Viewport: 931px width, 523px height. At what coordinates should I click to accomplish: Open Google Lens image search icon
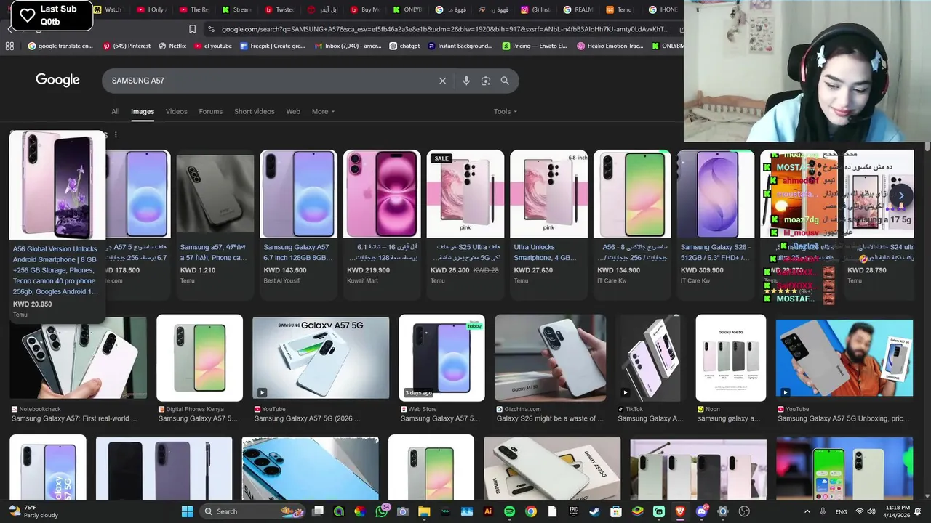coord(486,81)
